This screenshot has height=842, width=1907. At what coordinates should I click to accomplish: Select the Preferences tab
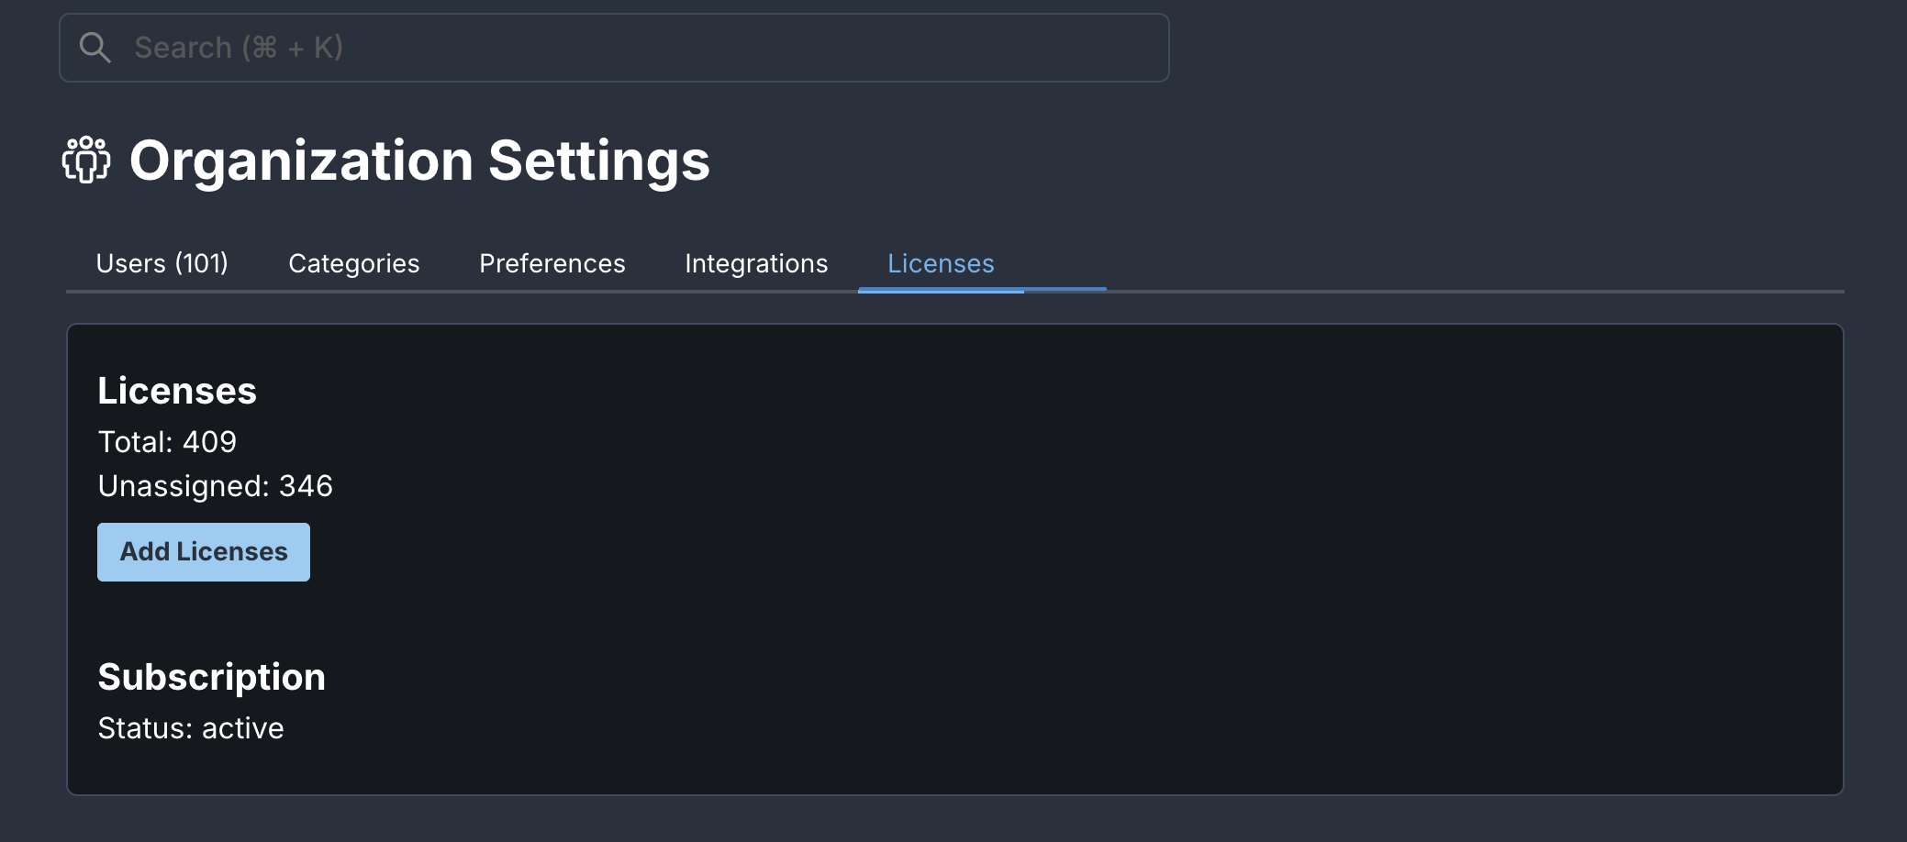[x=552, y=263]
